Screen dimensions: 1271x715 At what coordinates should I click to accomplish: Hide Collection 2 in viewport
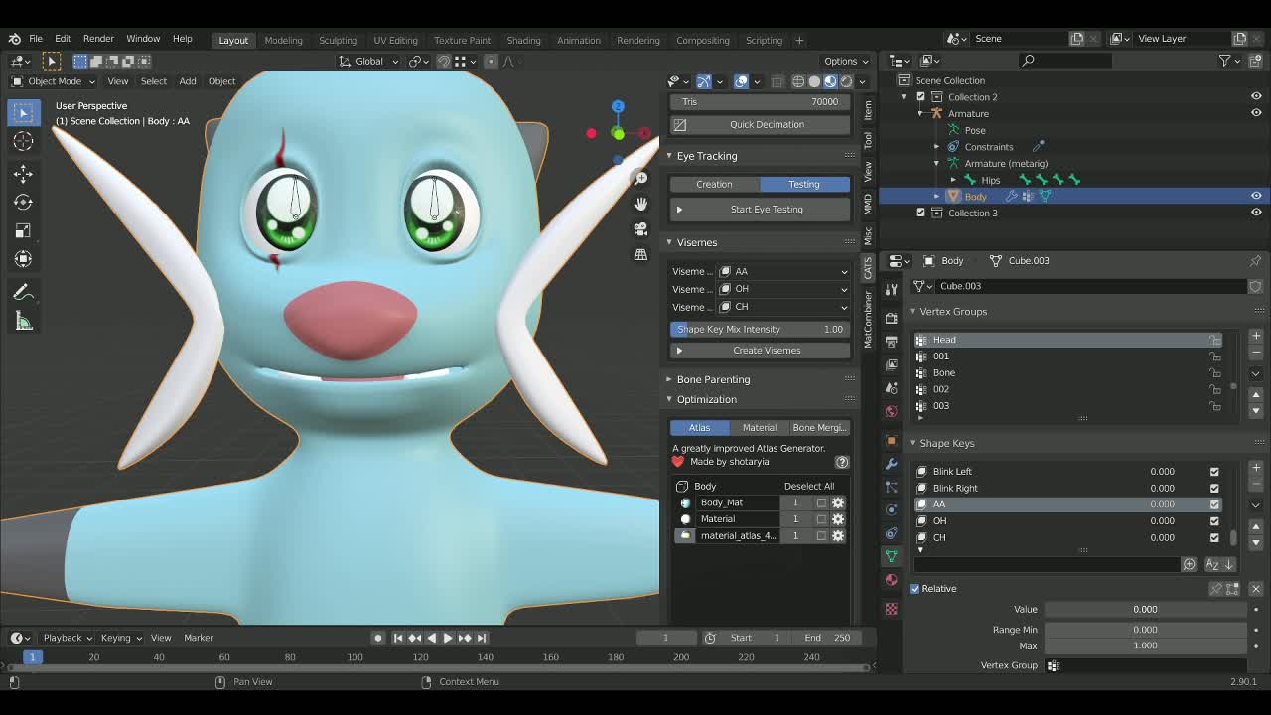pos(1256,97)
